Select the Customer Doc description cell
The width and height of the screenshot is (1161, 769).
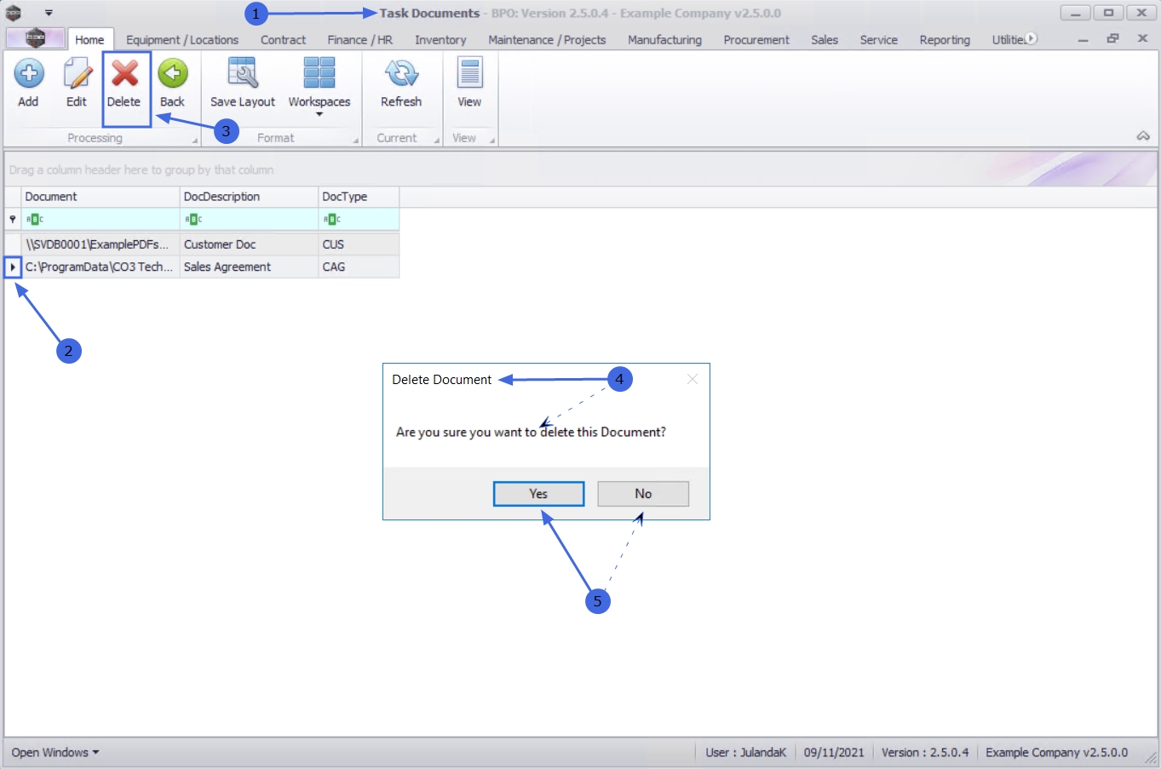coord(249,244)
